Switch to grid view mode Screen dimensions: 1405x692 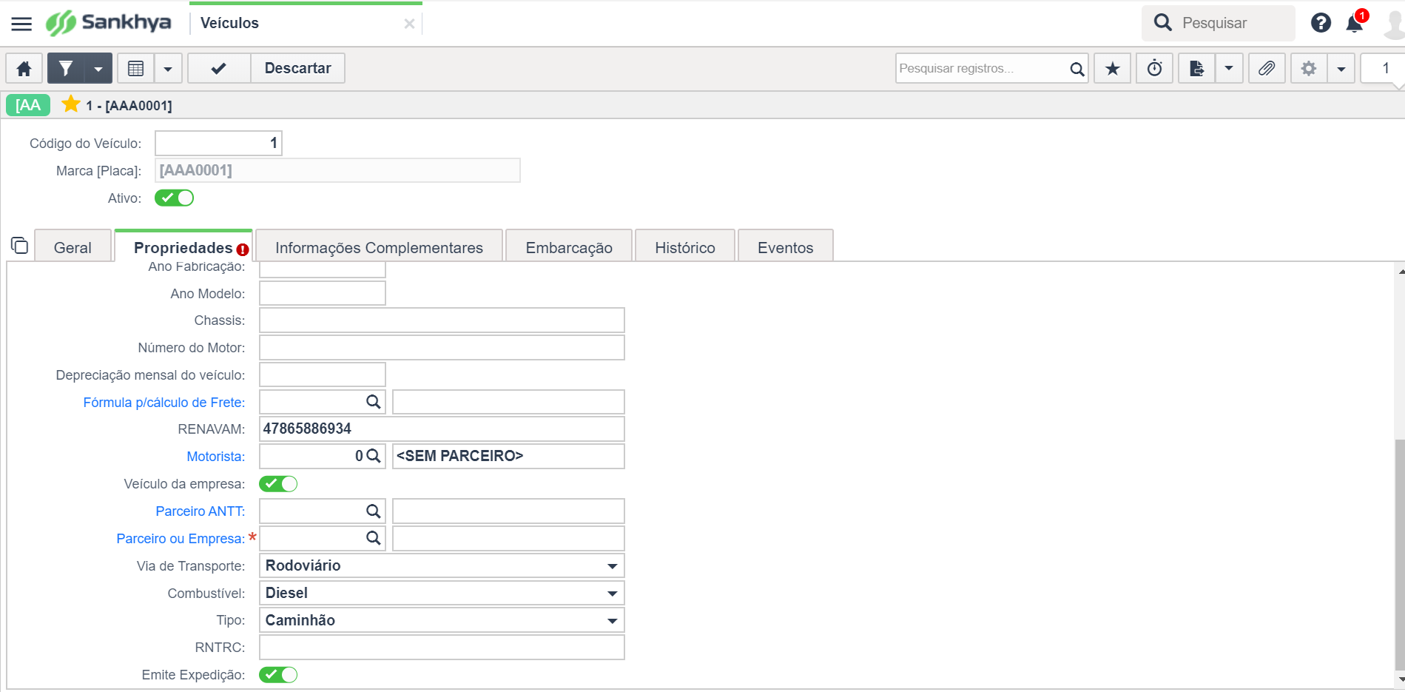coord(135,69)
